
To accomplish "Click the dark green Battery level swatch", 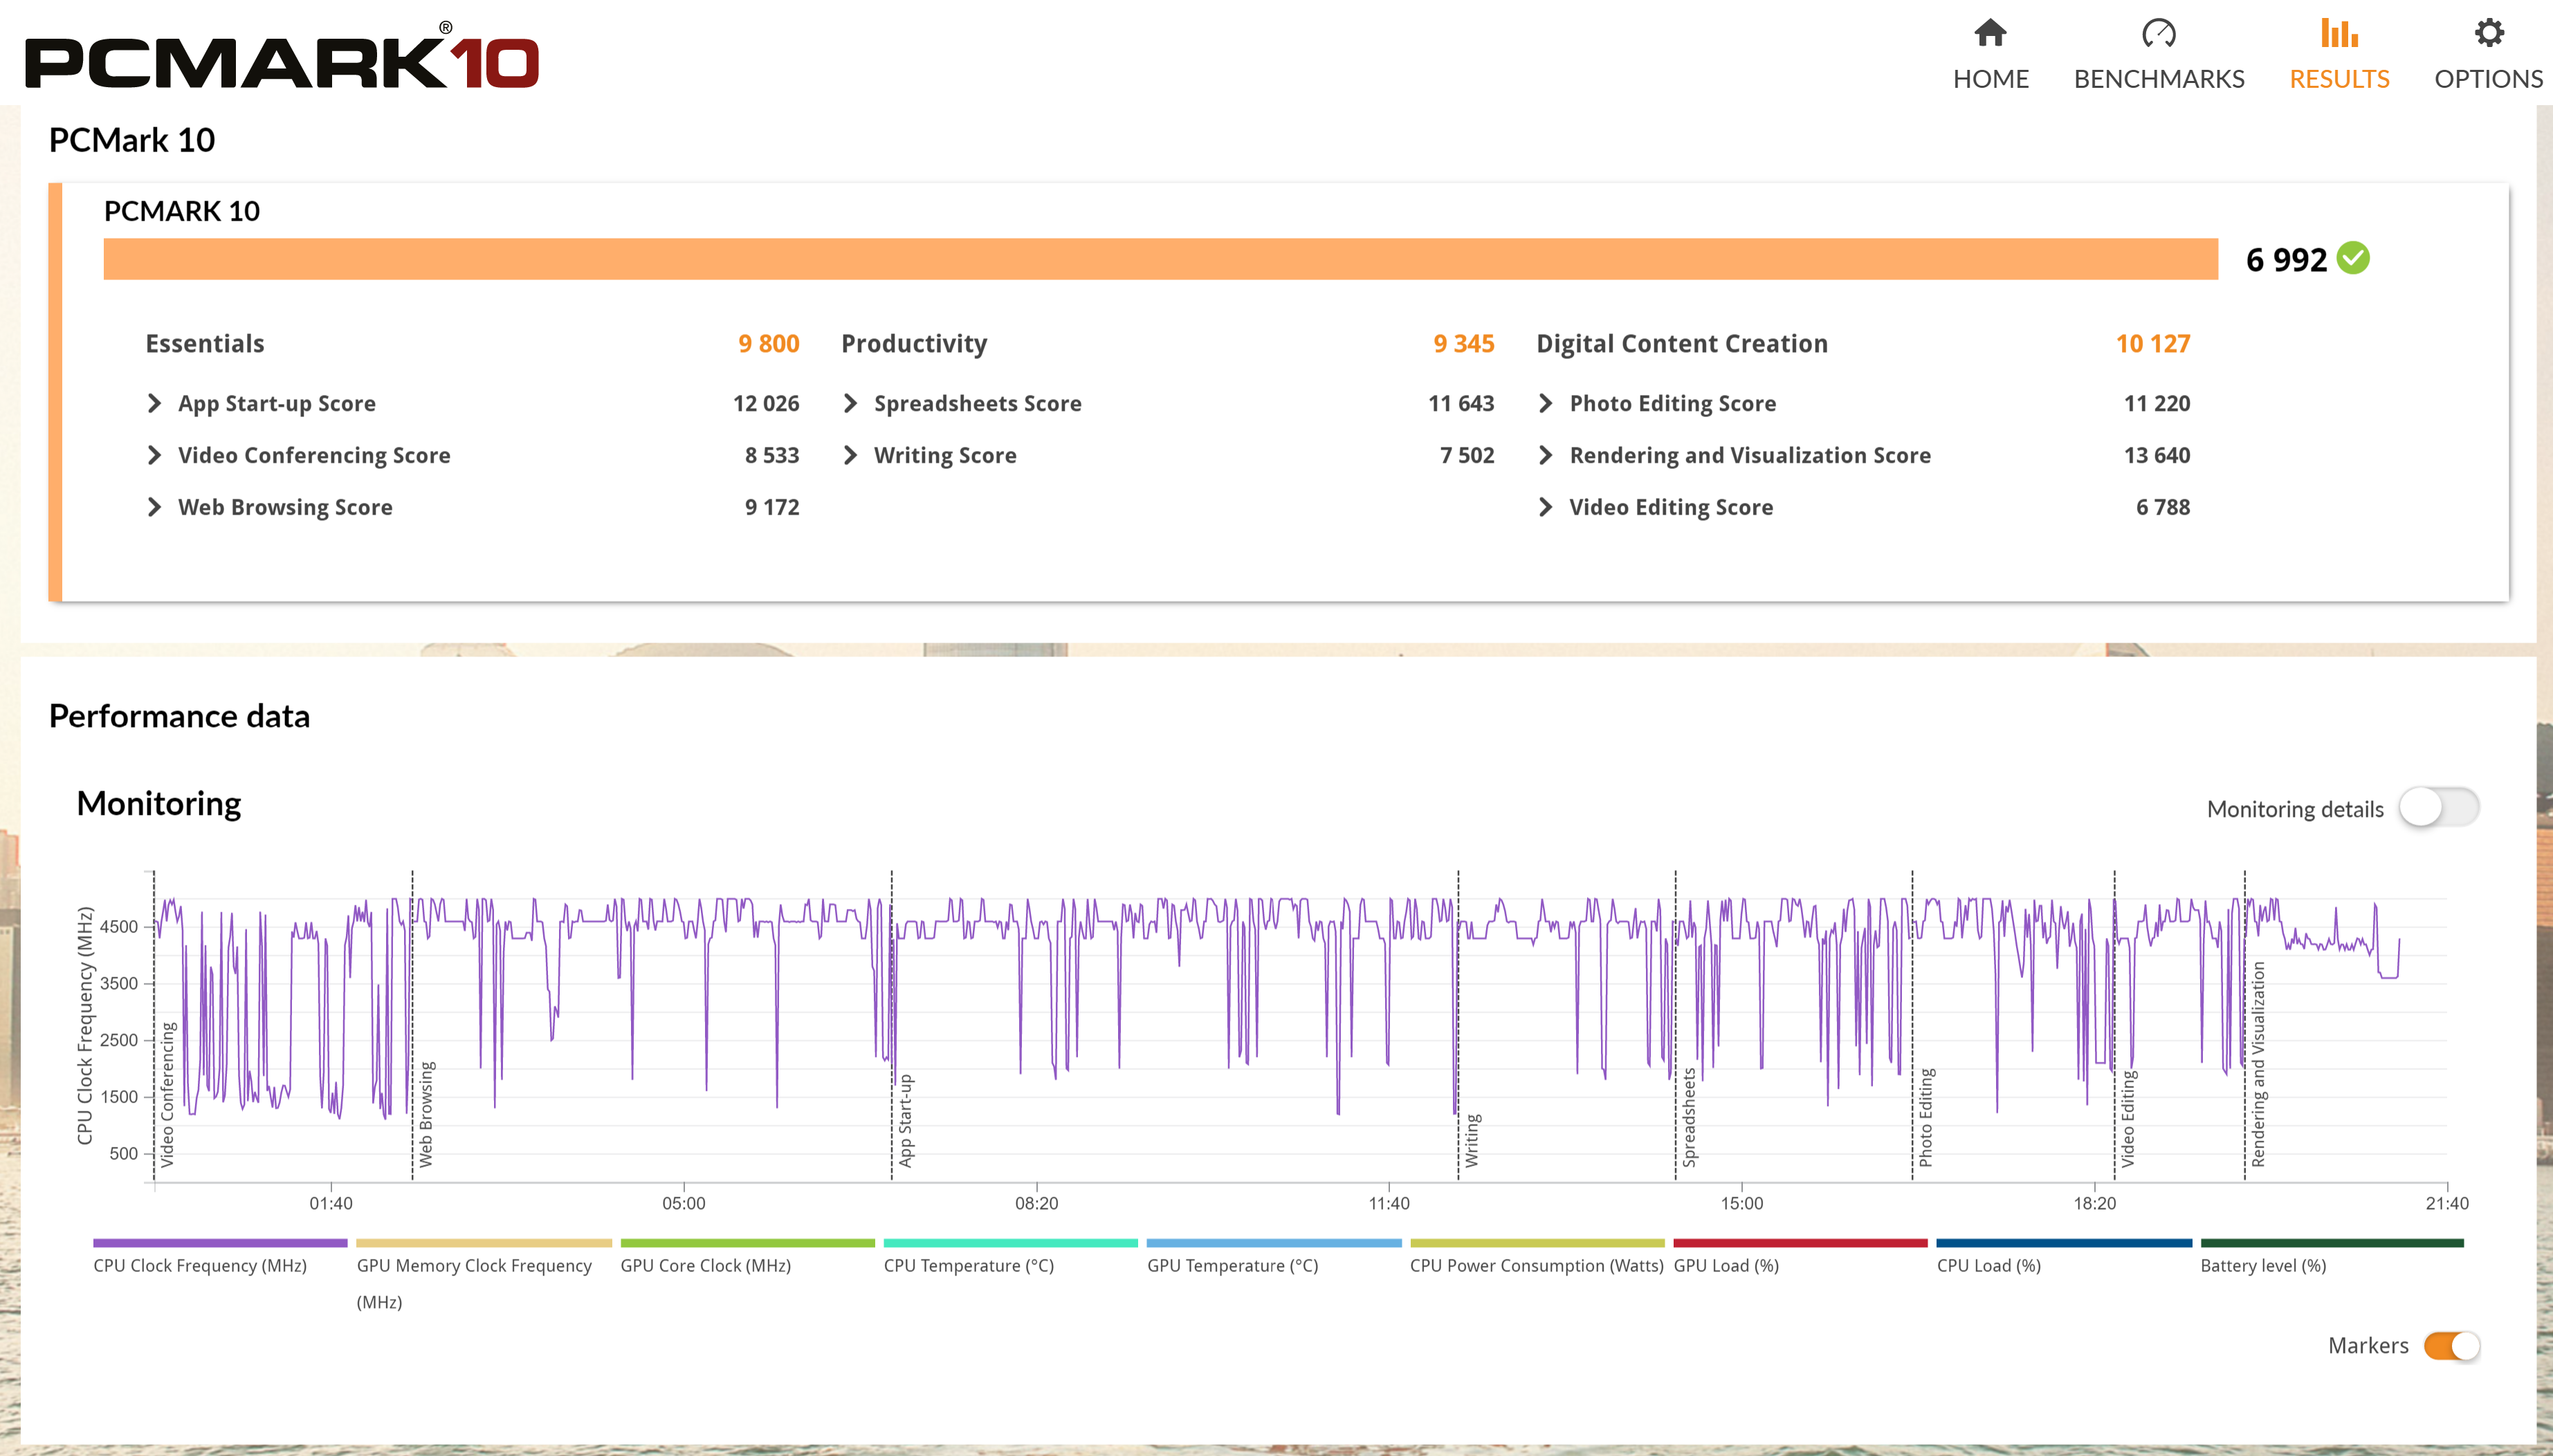I will click(x=2332, y=1243).
